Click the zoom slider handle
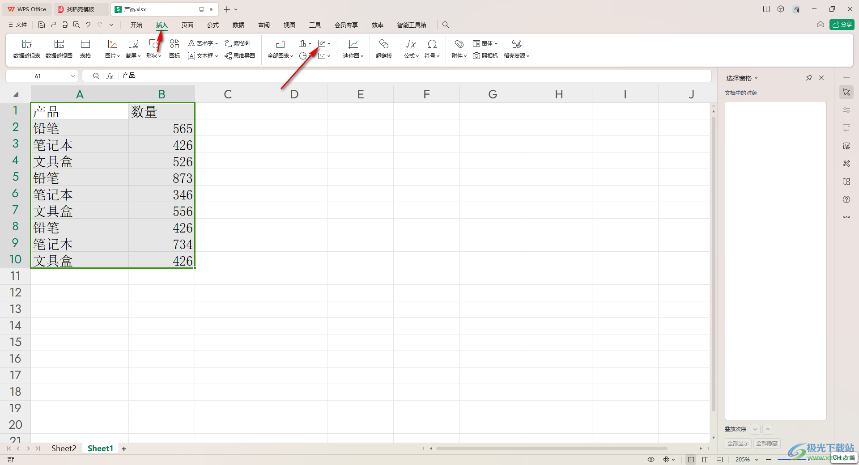This screenshot has height=465, width=859. [808, 460]
